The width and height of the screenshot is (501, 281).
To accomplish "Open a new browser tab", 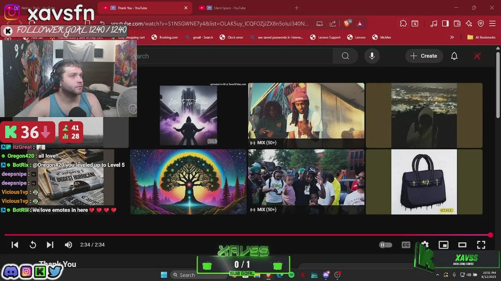I will [297, 8].
